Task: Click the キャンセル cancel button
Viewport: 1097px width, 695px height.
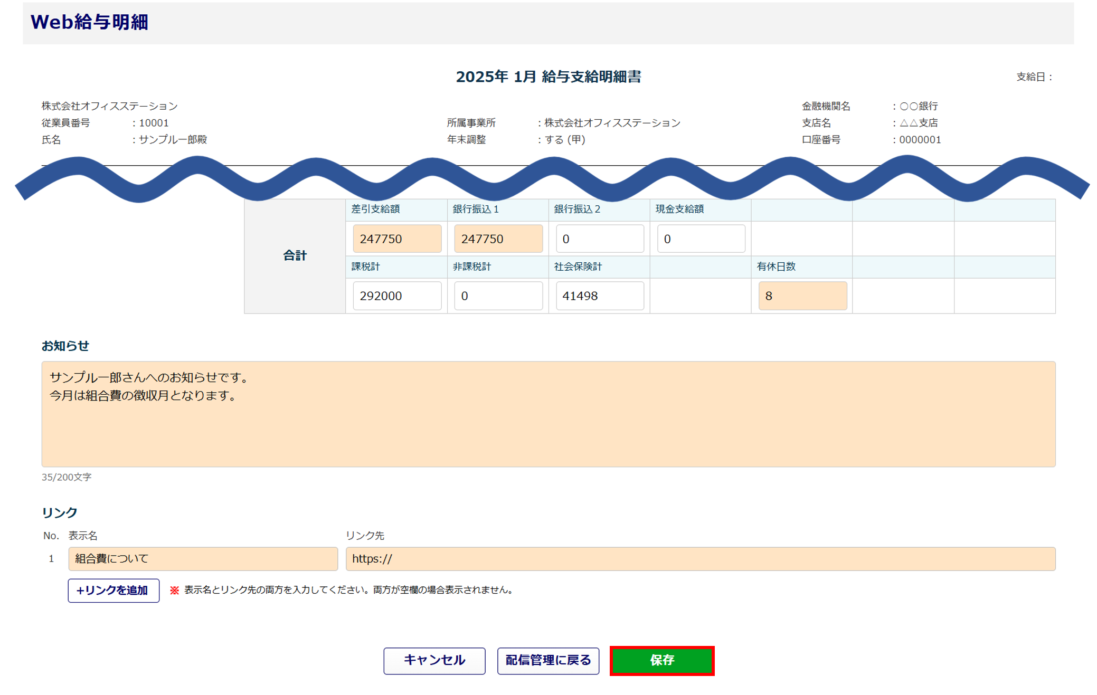Action: point(434,660)
